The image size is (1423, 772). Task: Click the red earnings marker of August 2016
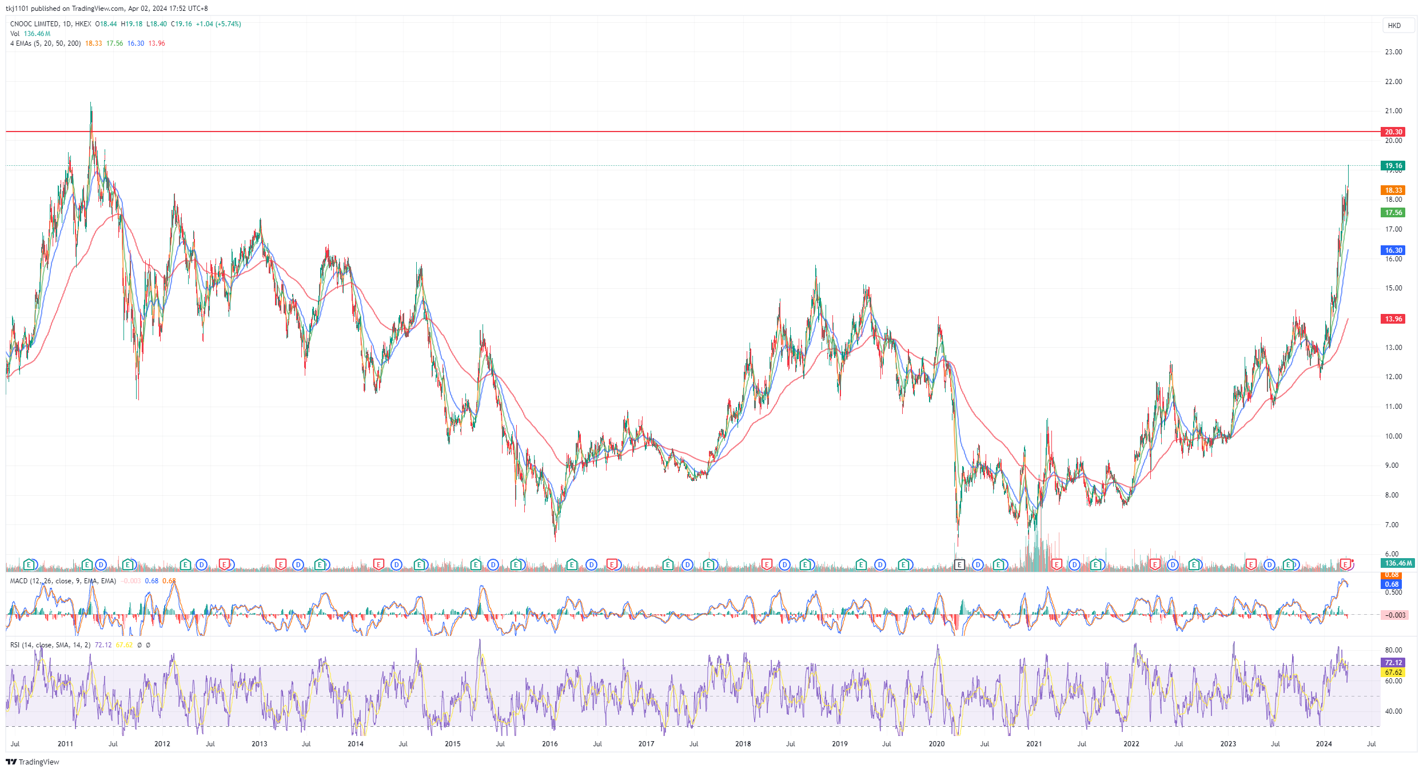pos(612,564)
